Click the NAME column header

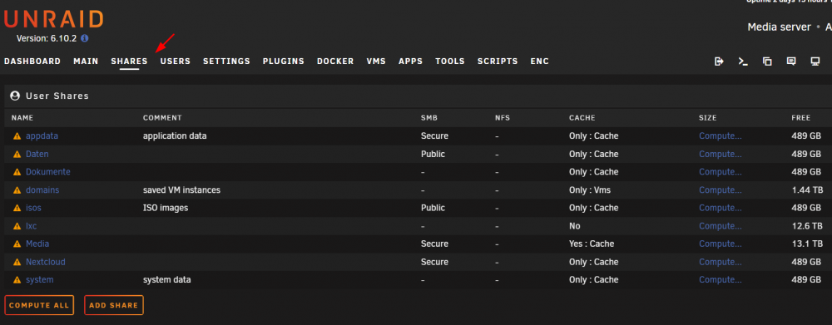pyautogui.click(x=22, y=118)
